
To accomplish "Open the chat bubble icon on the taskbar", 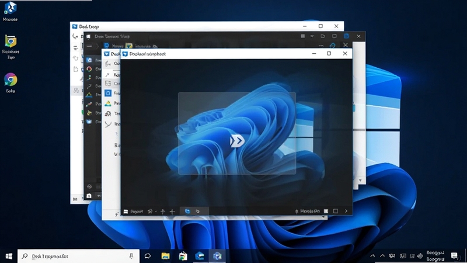I will coord(148,256).
